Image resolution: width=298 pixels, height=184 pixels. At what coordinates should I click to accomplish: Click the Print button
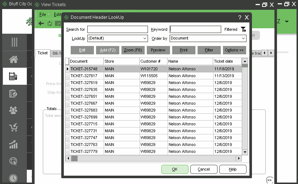tap(183, 50)
